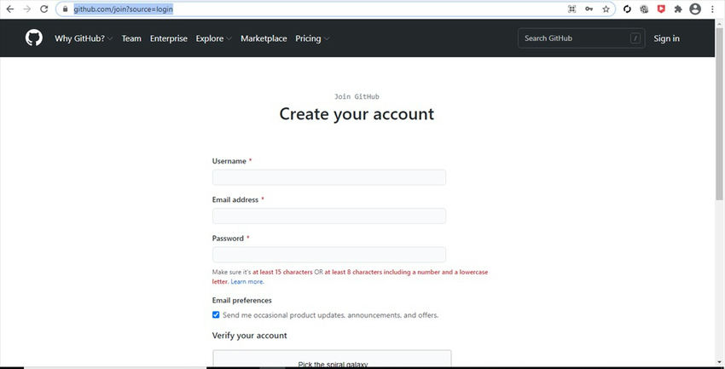Viewport: 725px width, 369px height.
Task: Click the address bar URL
Action: tap(124, 9)
